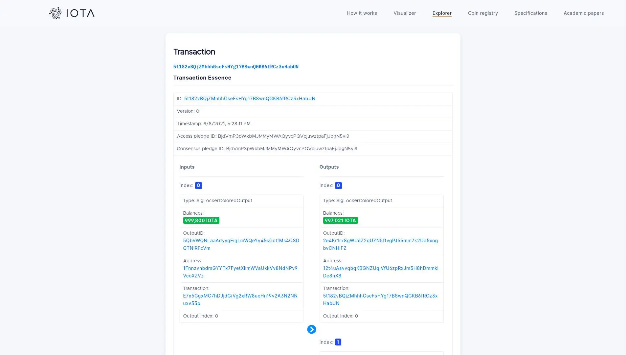Open the ID link in Transaction Essence
Viewport: 626px width, 355px height.
coord(250,99)
